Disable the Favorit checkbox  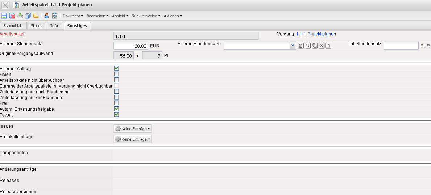click(117, 115)
